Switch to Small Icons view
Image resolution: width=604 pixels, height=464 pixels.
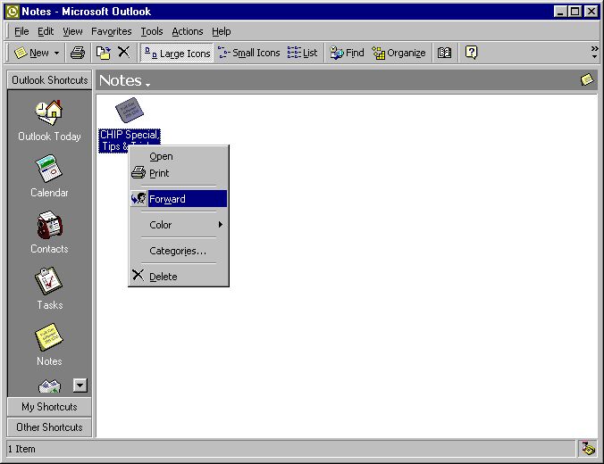coord(249,53)
